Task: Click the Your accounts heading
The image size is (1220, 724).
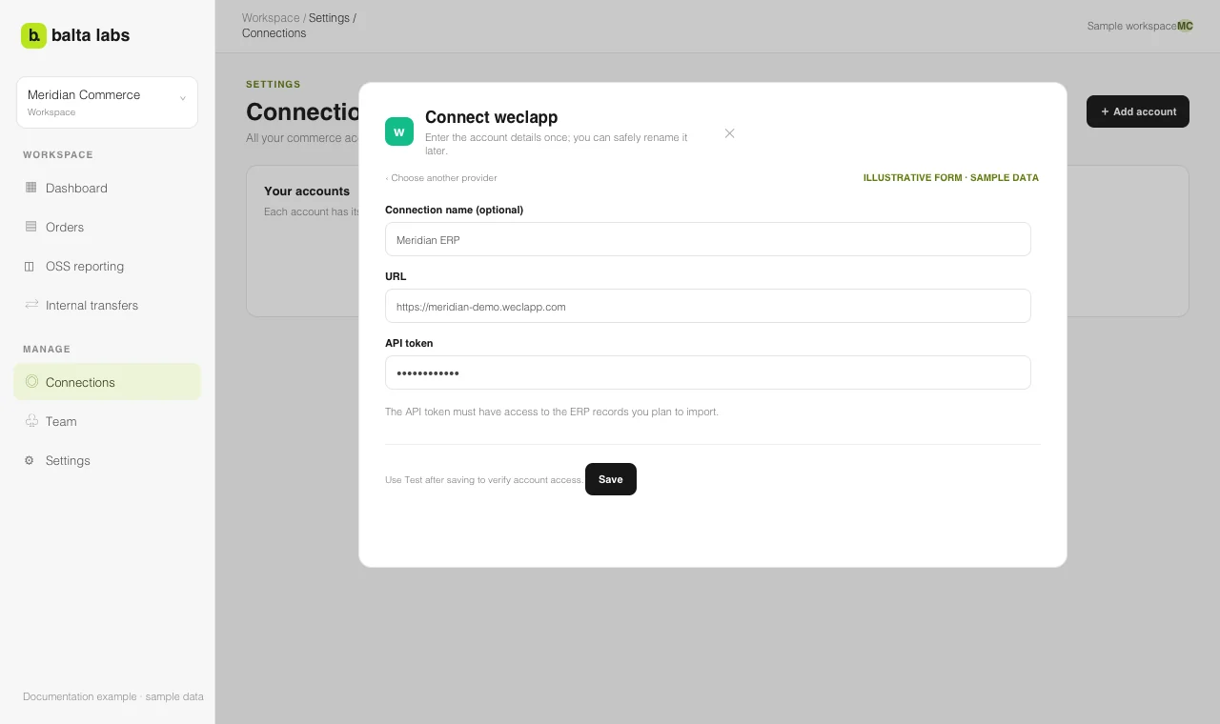Action: (307, 191)
